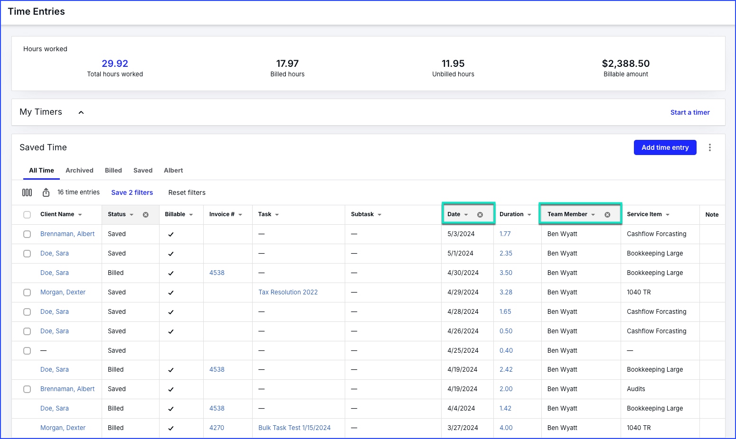Image resolution: width=736 pixels, height=439 pixels.
Task: Click duration 1.77 link
Action: 505,234
